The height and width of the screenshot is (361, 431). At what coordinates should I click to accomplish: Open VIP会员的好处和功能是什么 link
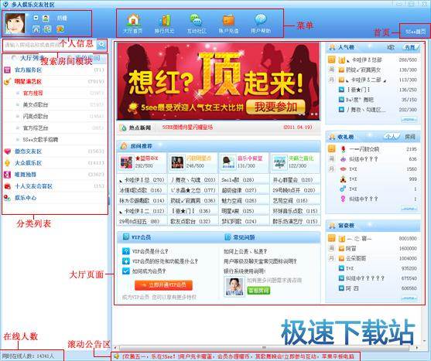point(165,261)
